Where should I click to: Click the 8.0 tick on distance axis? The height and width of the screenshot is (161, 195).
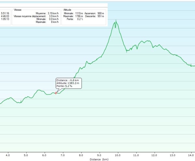[x=81, y=155]
